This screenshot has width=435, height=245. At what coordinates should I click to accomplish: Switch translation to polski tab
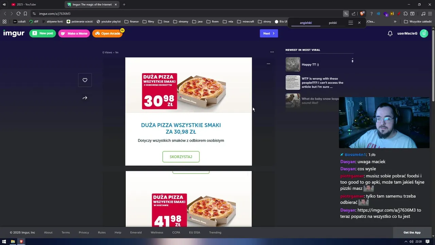click(333, 23)
